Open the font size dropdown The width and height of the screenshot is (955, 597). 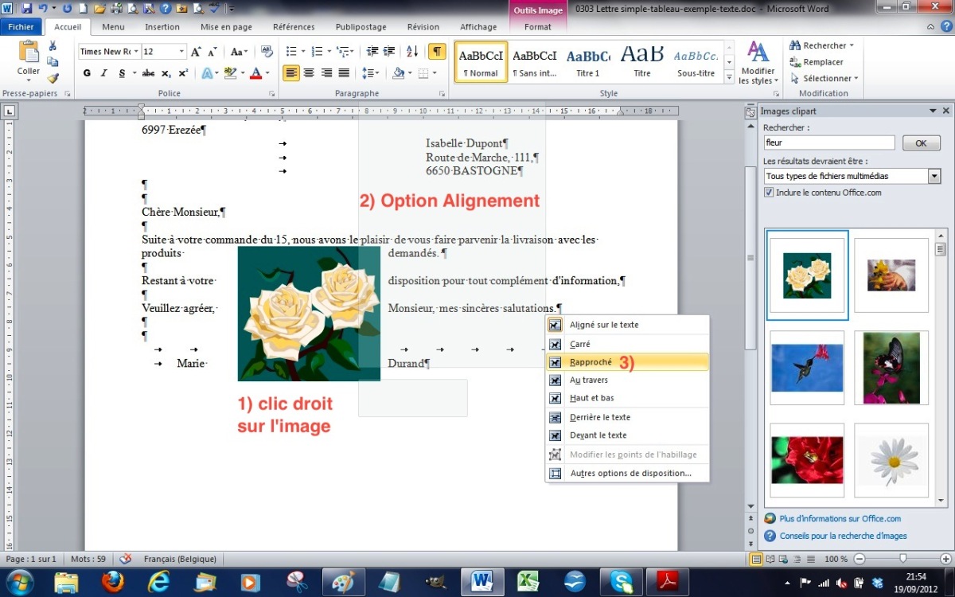click(x=182, y=52)
